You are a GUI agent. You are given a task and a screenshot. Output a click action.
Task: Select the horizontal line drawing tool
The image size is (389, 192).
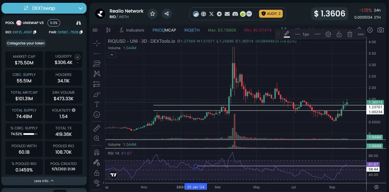[97, 53]
